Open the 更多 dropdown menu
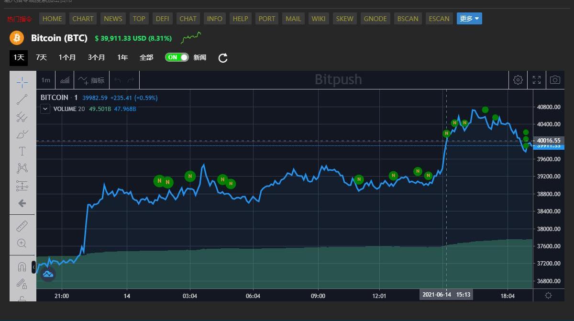This screenshot has width=574, height=321. [469, 19]
